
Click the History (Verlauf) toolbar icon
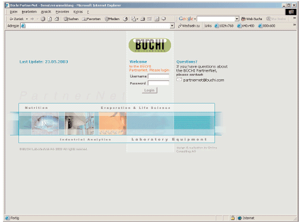tap(125, 19)
